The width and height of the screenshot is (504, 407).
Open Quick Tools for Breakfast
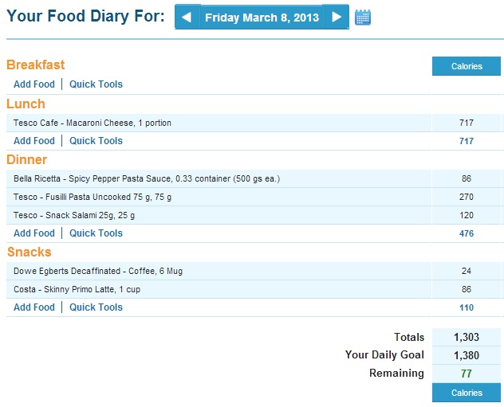tap(96, 84)
